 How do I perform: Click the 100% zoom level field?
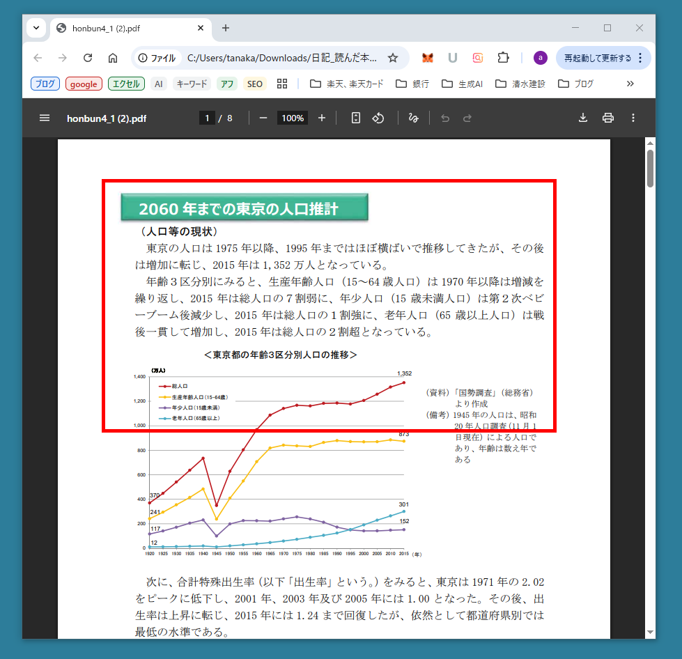pyautogui.click(x=293, y=118)
